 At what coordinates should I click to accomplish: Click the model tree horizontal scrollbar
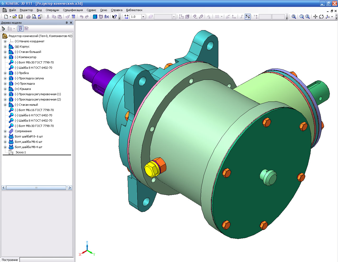36,188
